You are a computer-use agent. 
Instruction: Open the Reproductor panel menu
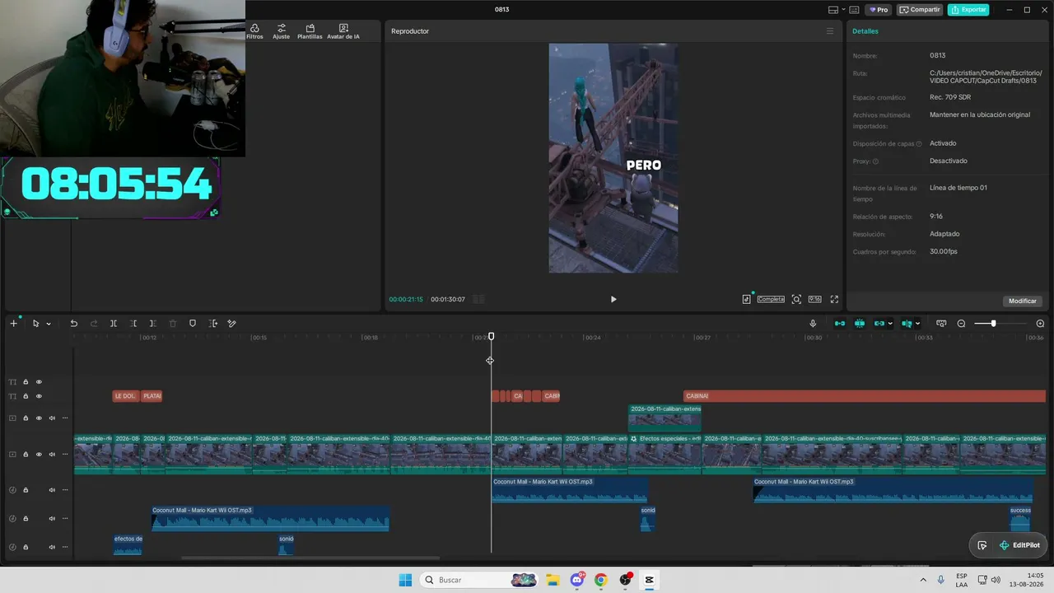pos(830,31)
